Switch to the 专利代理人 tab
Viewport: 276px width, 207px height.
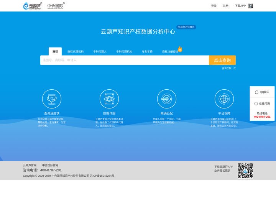100,52
